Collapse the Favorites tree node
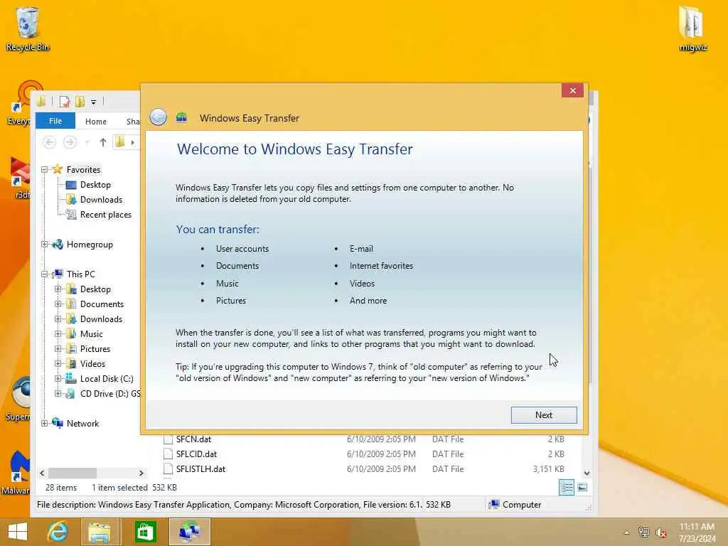The image size is (728, 546). (45, 169)
